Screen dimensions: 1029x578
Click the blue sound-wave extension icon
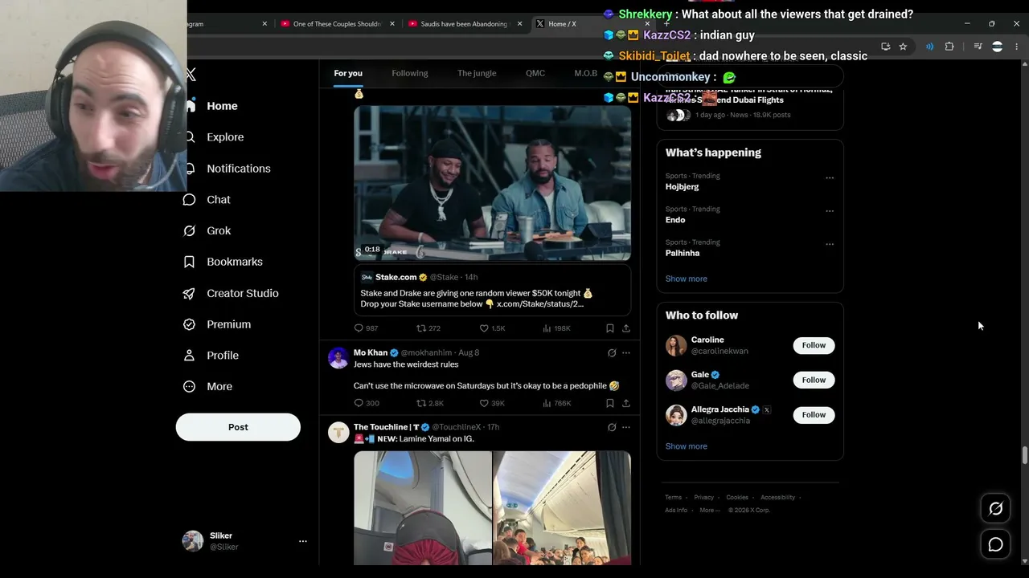click(930, 47)
